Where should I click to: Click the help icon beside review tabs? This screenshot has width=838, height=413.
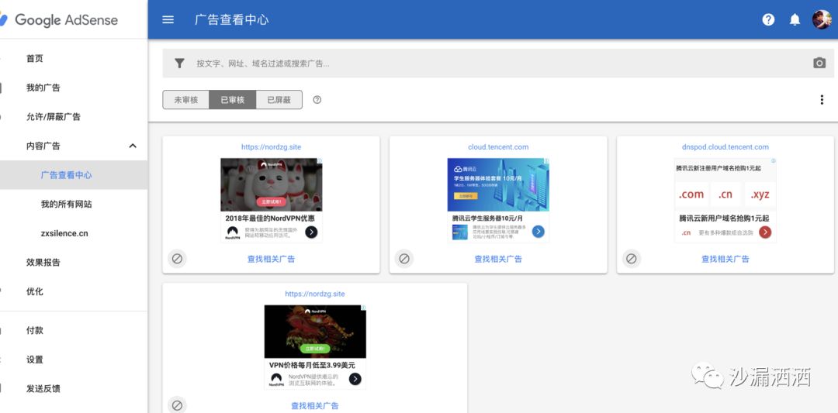click(x=317, y=100)
